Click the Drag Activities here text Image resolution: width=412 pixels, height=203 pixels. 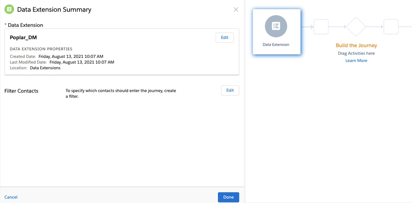coord(356,53)
